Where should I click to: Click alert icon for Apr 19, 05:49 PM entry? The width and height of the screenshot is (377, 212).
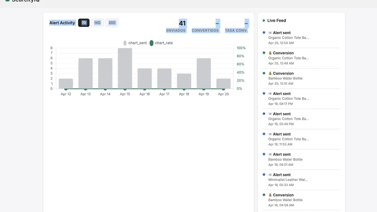(270, 114)
